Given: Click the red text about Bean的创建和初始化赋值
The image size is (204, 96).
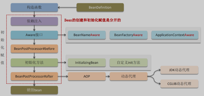Looking at the screenshot, I should coord(93,20).
